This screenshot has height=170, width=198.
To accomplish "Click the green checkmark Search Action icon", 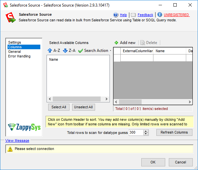I will click(x=80, y=51).
